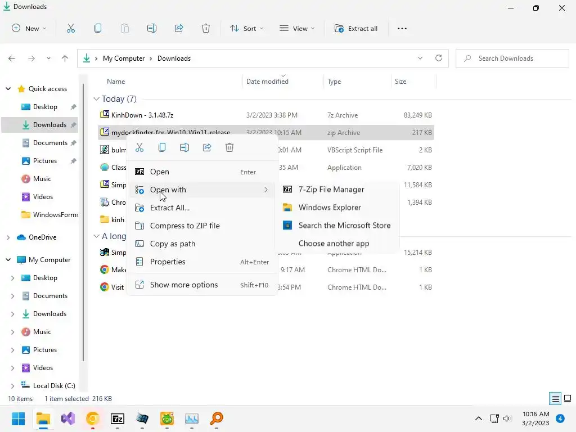Show hidden system tray icons

point(478,418)
